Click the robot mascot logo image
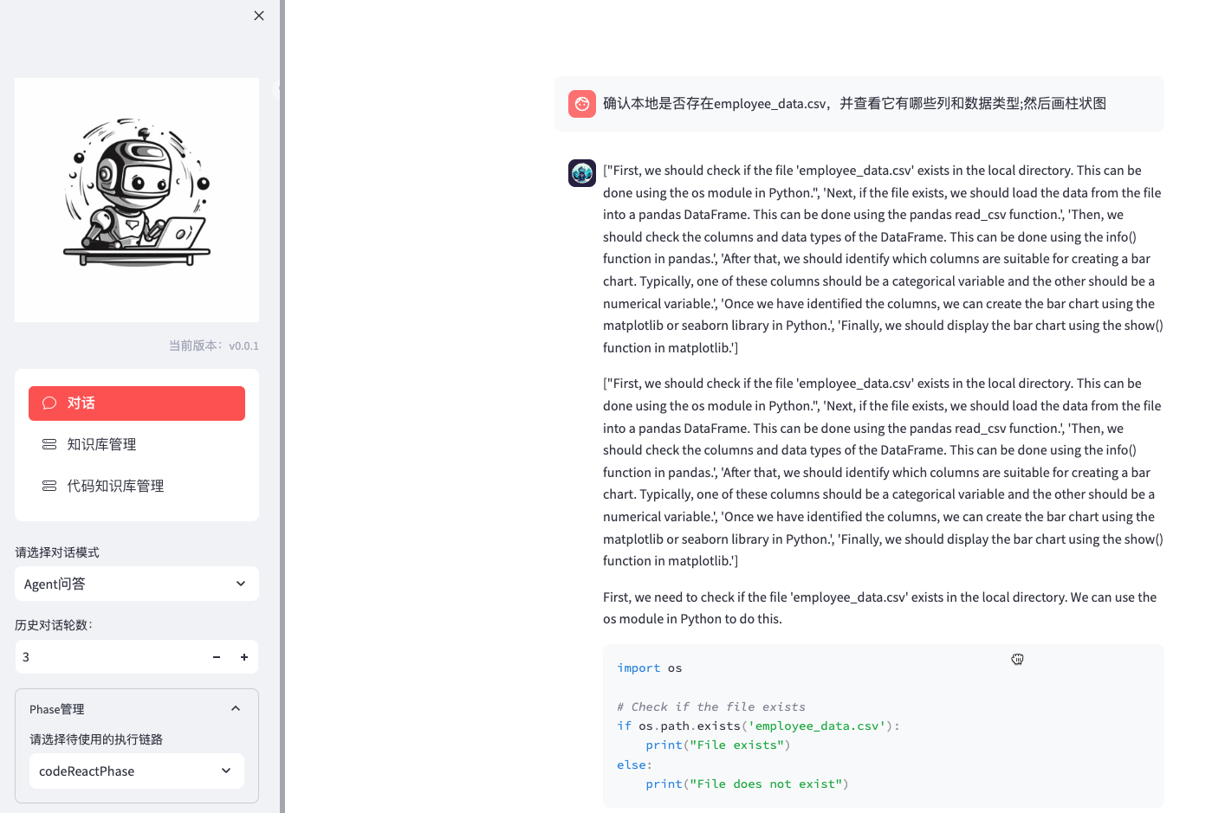 (x=136, y=199)
